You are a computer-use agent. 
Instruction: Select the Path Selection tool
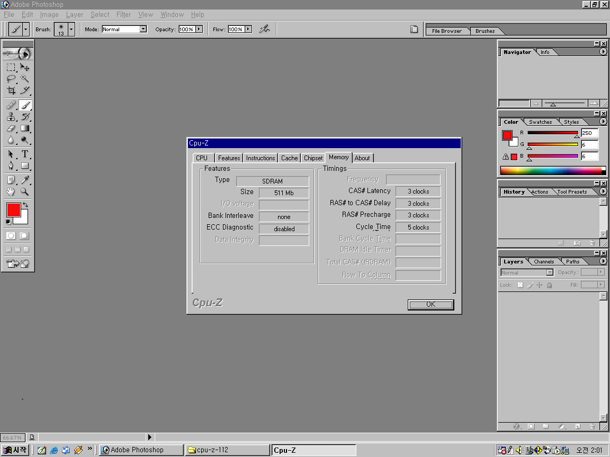pyautogui.click(x=11, y=154)
